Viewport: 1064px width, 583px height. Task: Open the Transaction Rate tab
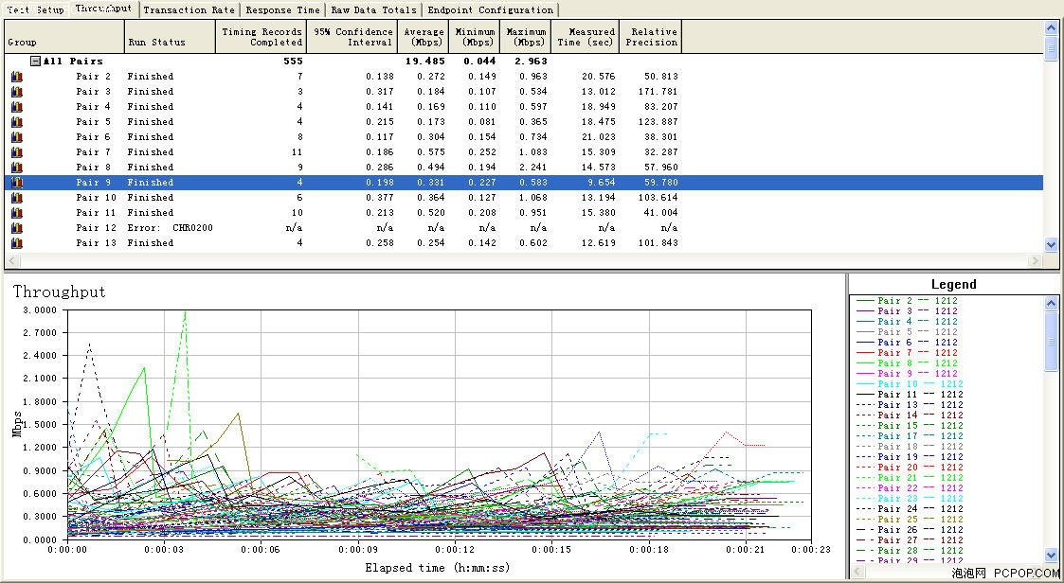189,10
